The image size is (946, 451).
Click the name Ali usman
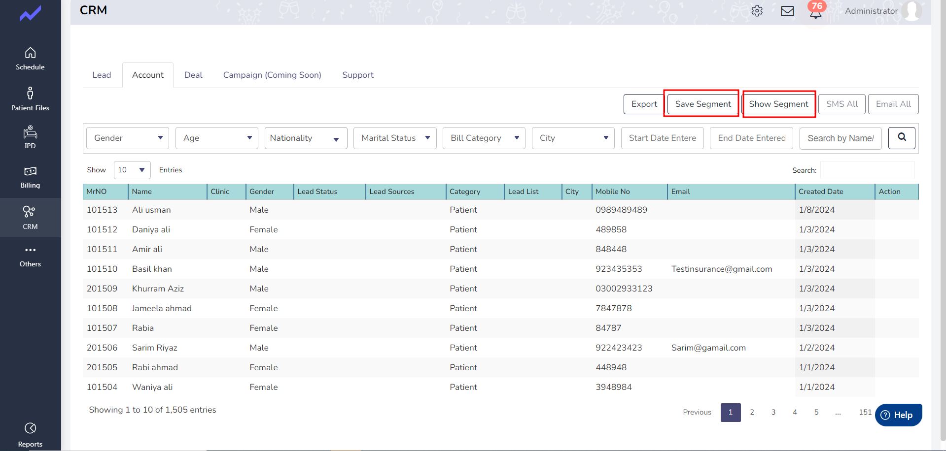coord(151,210)
